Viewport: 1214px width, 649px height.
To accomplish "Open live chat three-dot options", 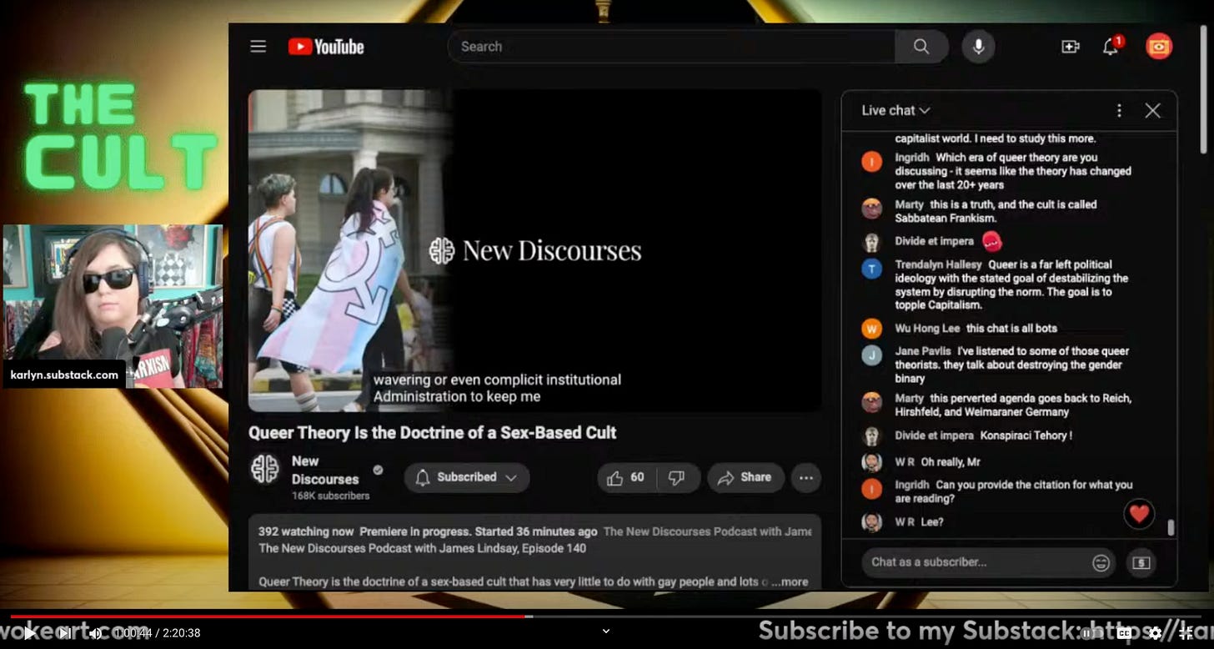I will [x=1119, y=110].
